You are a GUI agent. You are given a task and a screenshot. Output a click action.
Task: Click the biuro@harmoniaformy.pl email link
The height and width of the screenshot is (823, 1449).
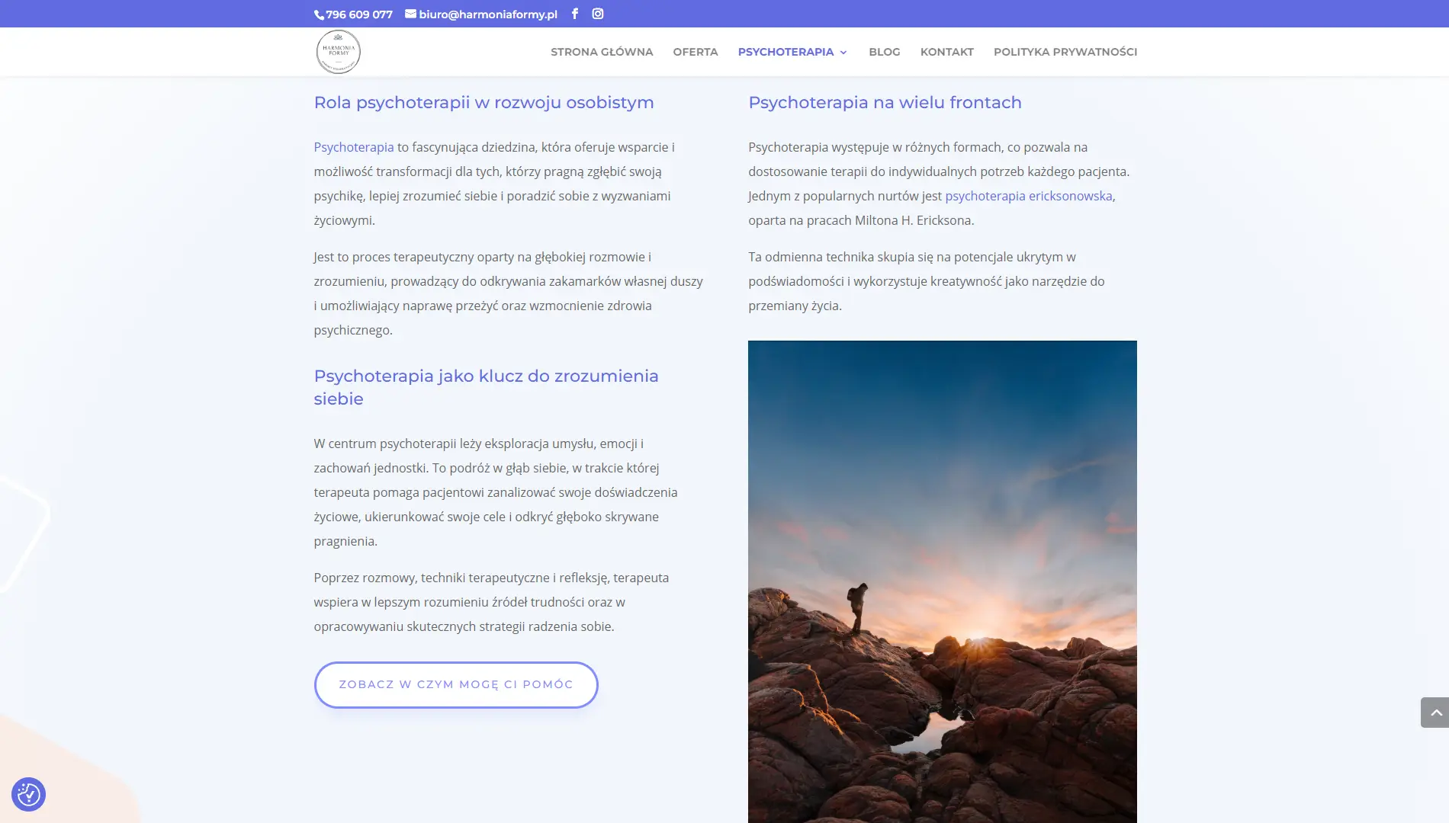coord(481,14)
